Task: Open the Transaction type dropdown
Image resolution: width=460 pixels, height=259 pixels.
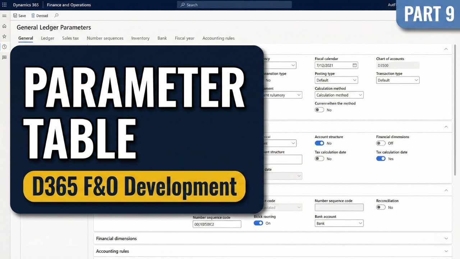Action: 398,80
